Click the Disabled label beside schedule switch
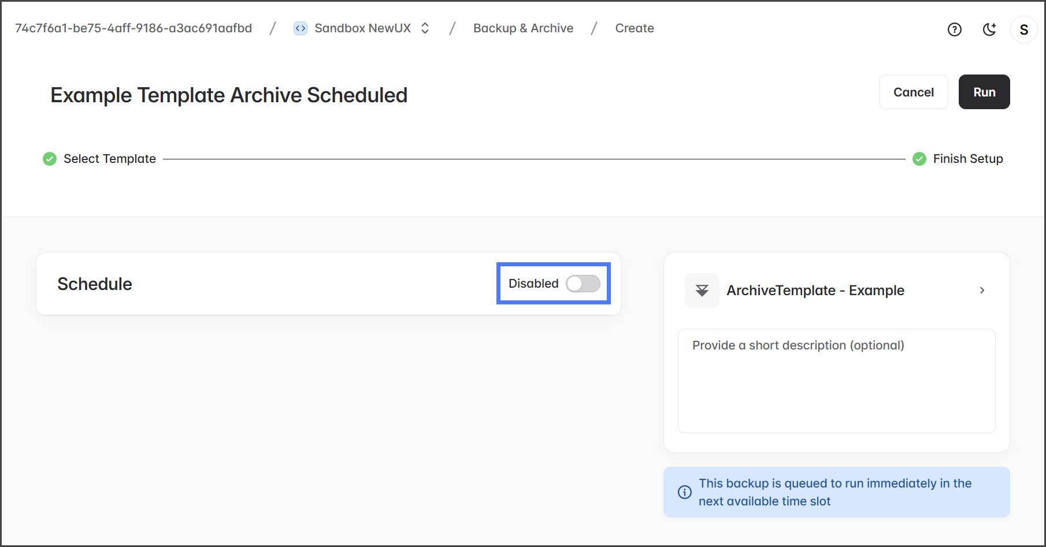Screen dimensions: 1046x547 533,284
